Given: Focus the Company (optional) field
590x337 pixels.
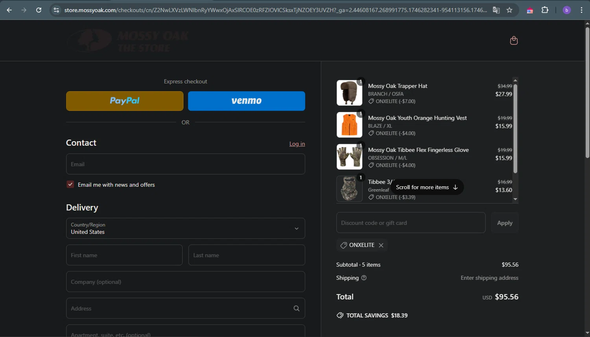Looking at the screenshot, I should [186, 282].
